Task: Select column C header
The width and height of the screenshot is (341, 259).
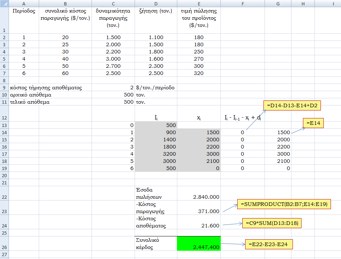Action: pyautogui.click(x=113, y=4)
